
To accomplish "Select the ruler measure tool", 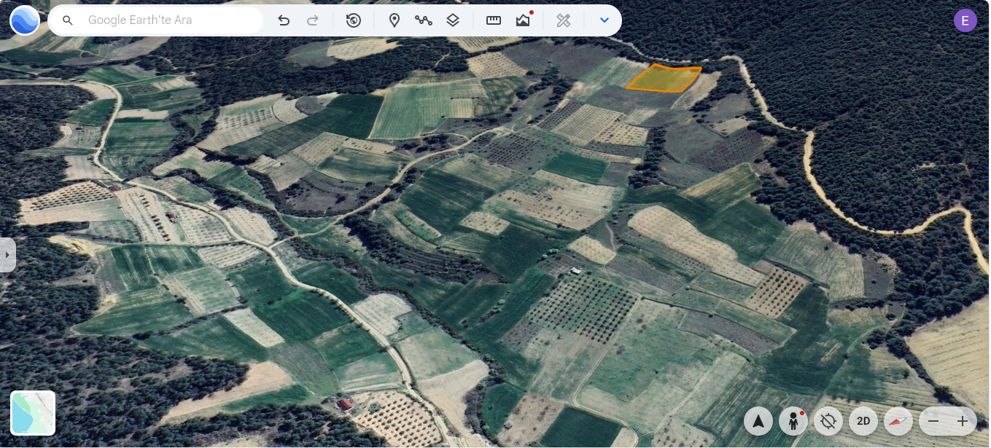I will [x=494, y=20].
